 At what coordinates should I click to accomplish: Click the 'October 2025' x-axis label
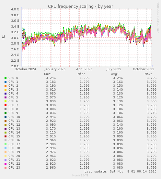(x=144, y=69)
